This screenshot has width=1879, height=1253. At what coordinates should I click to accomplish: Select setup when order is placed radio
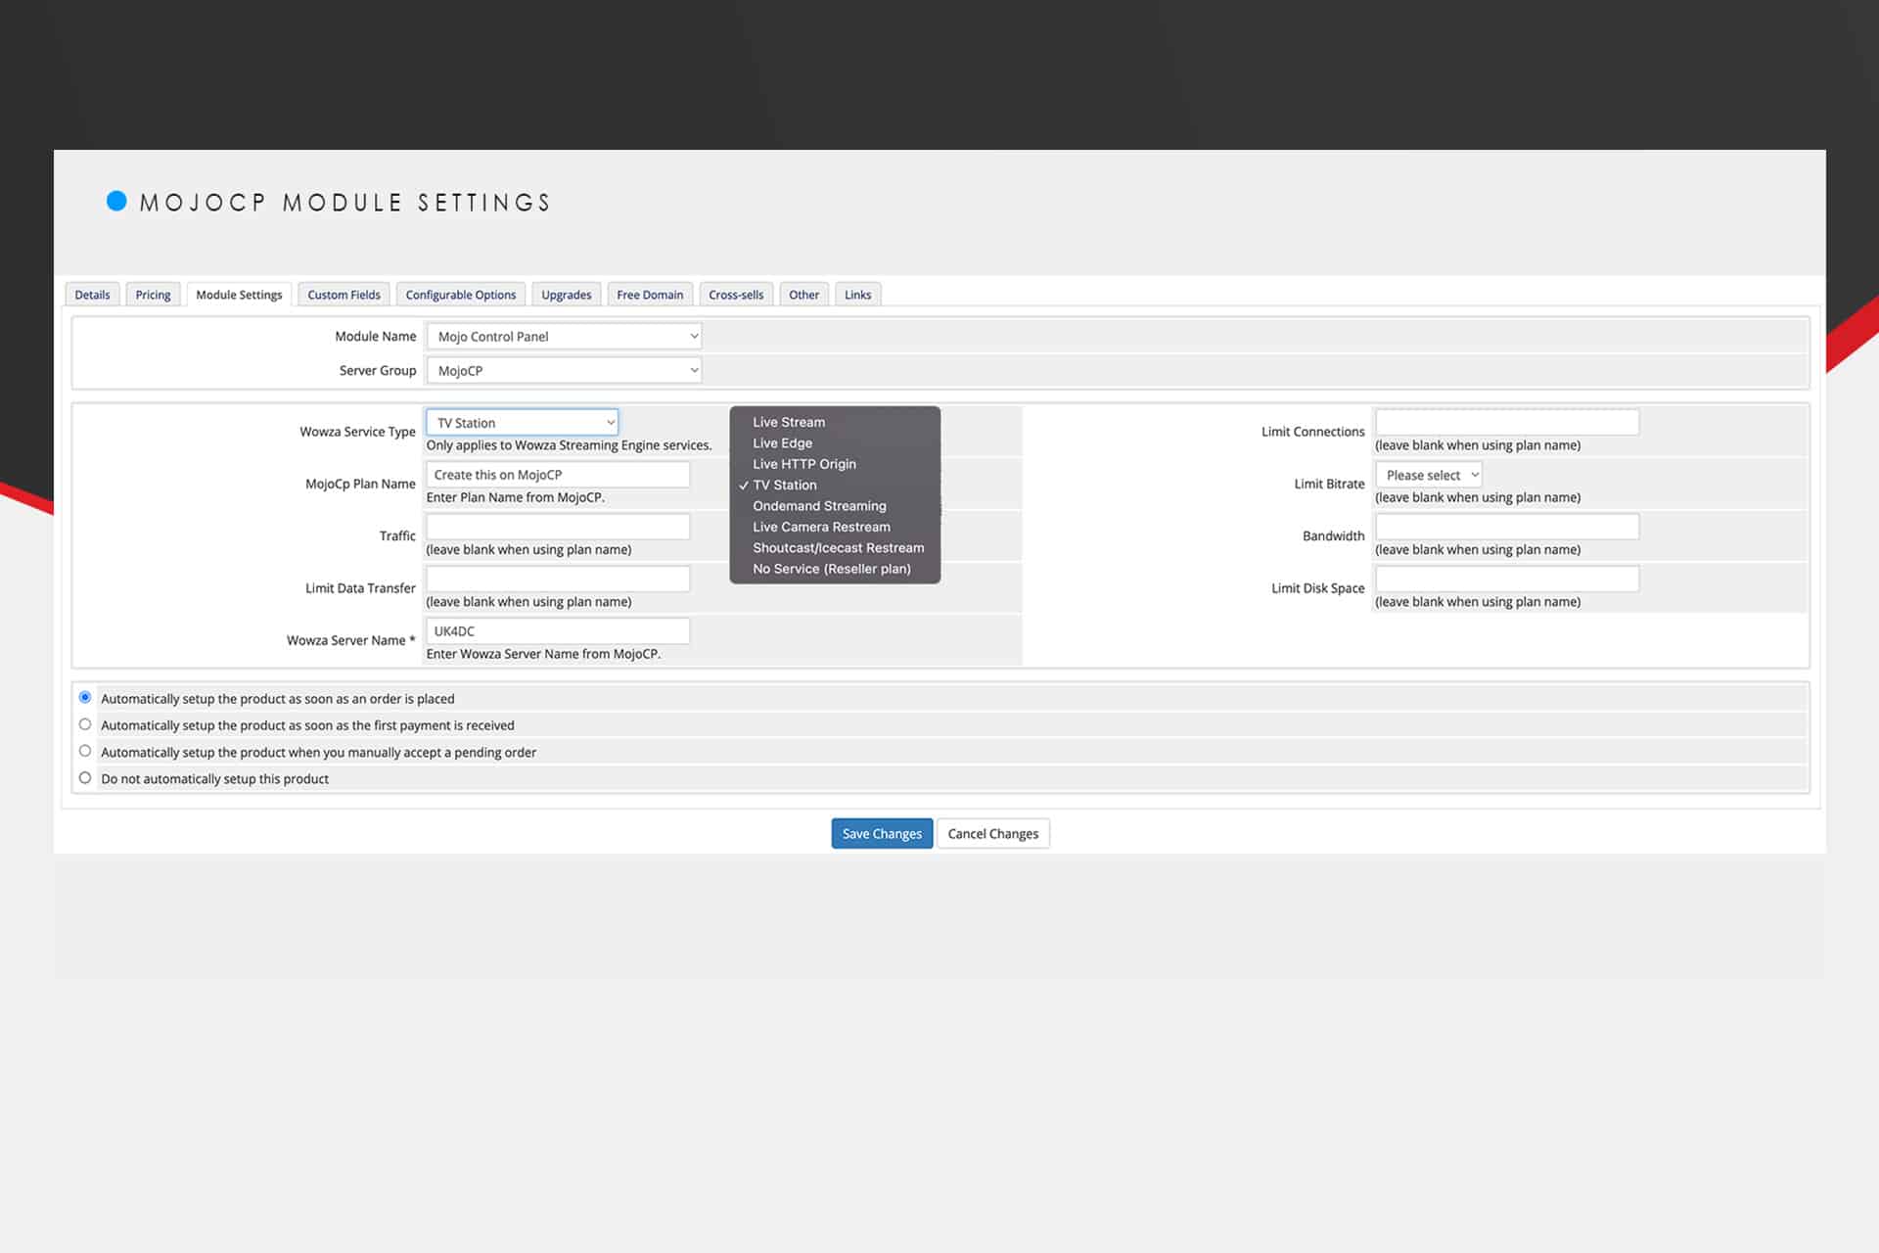85,698
